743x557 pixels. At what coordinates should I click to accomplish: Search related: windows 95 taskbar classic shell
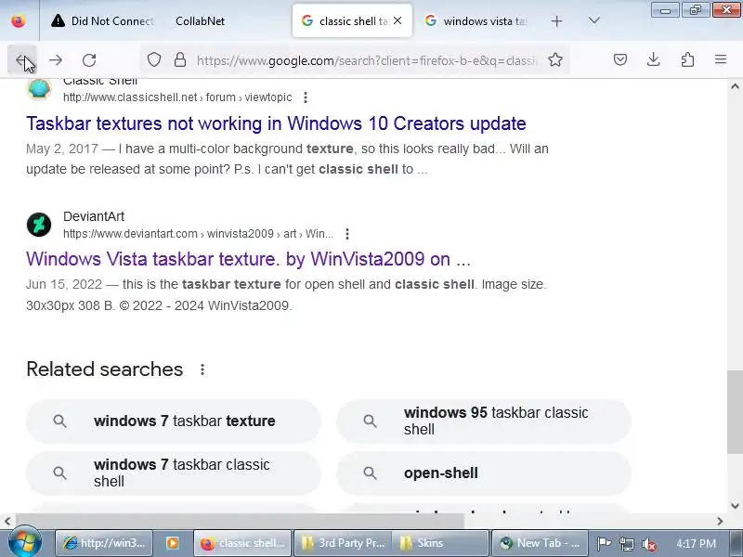pyautogui.click(x=484, y=421)
